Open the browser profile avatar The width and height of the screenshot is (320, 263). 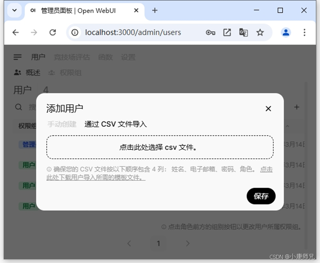click(x=286, y=32)
